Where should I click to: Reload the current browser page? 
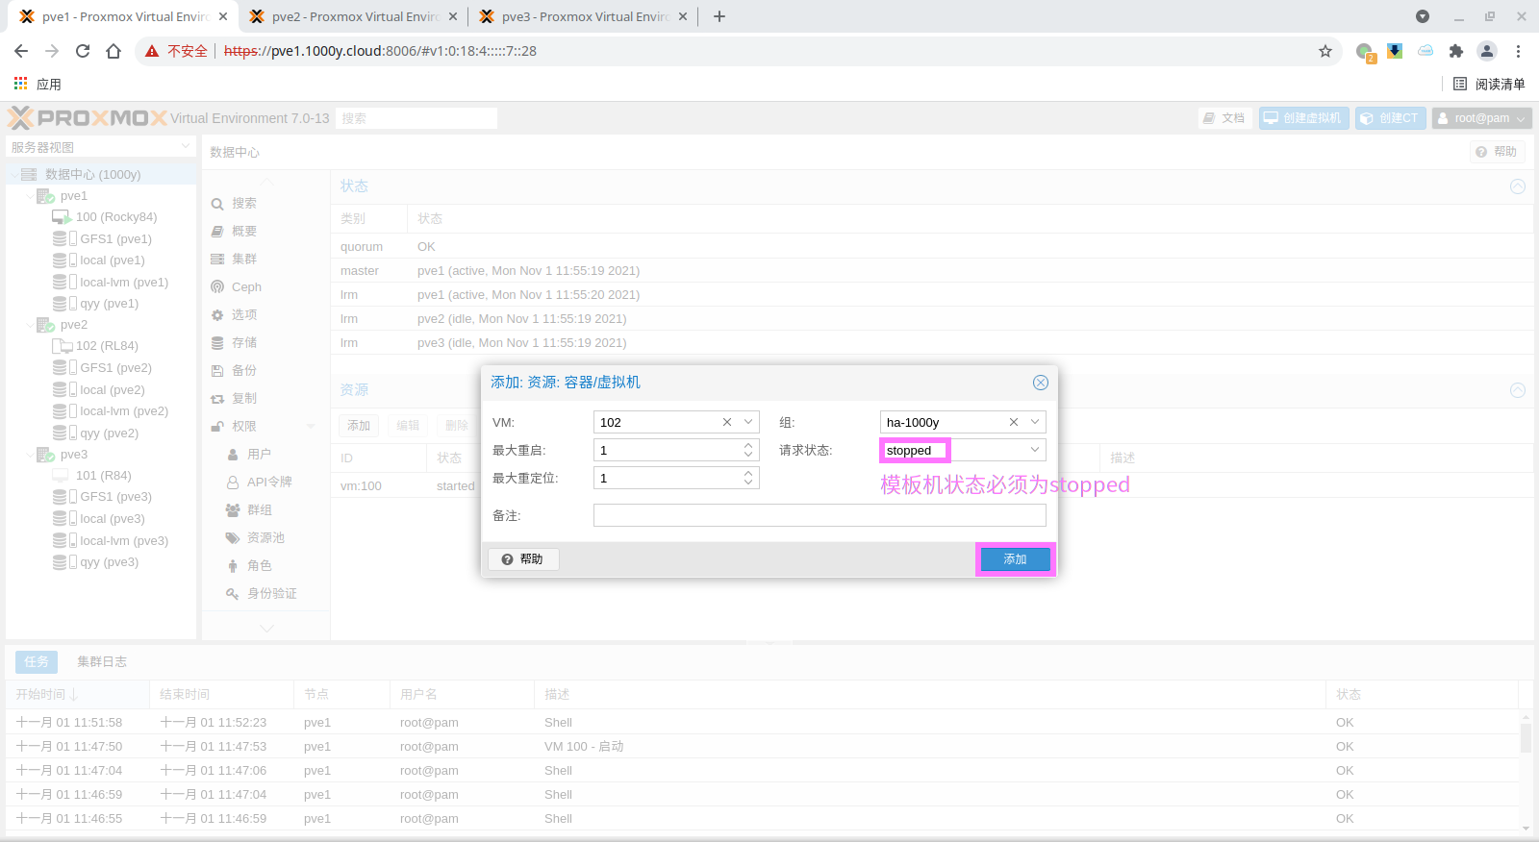point(83,51)
